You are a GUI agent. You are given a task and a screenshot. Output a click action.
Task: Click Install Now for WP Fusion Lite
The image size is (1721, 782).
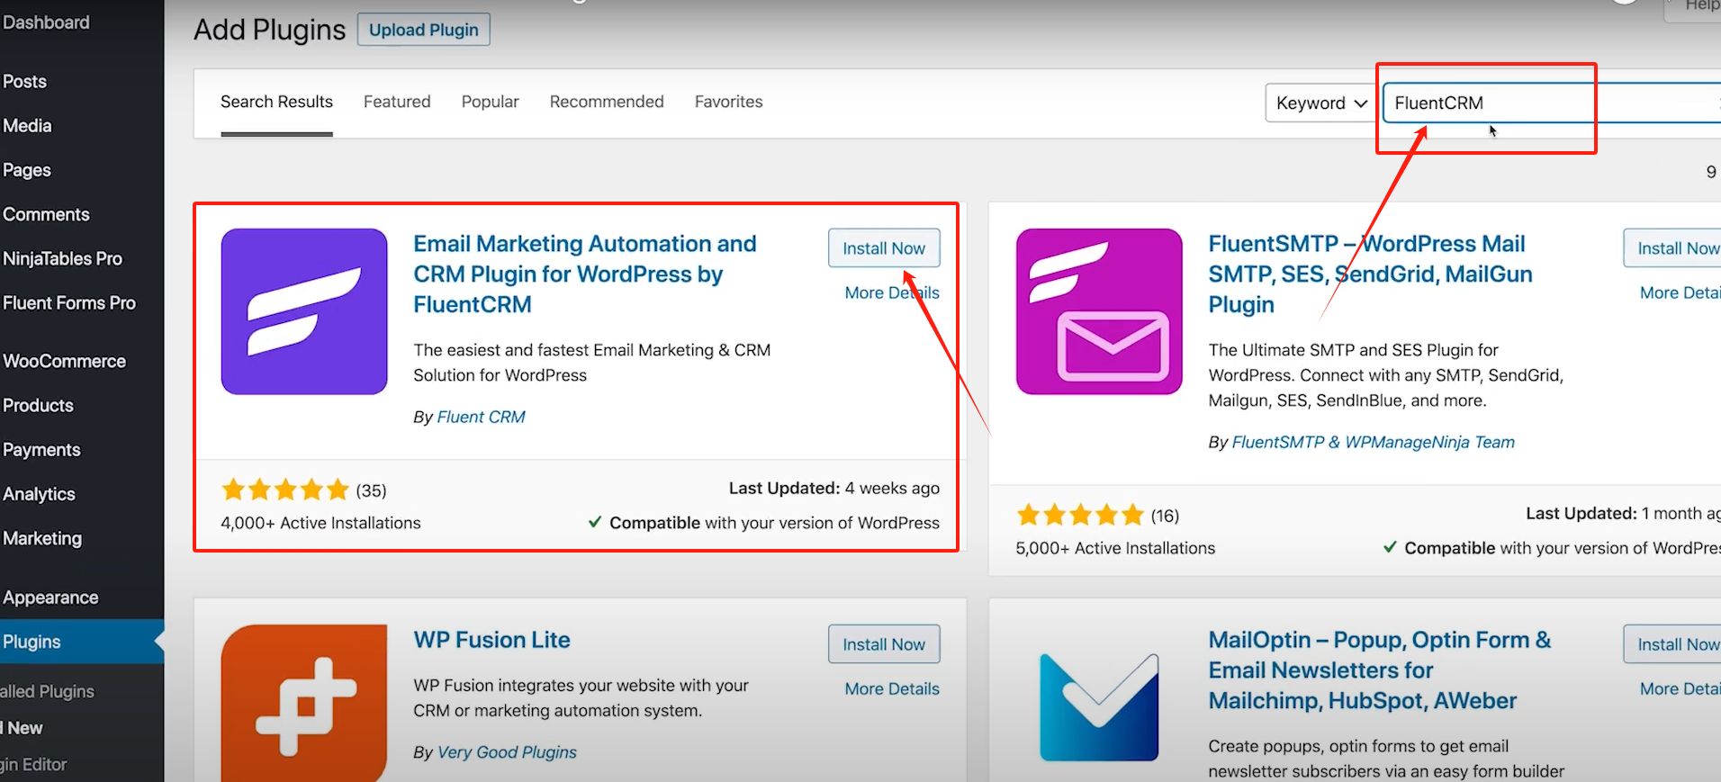click(x=883, y=644)
